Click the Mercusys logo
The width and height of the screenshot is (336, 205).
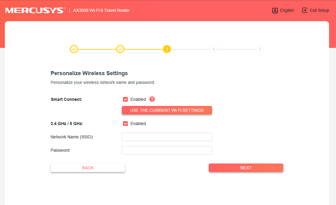click(x=35, y=10)
